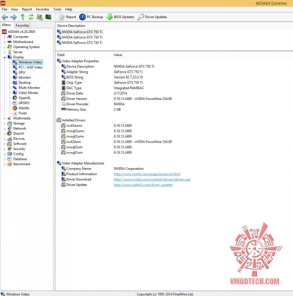
Task: Open the Favorites menu in the menu bar
Action: coord(42,9)
